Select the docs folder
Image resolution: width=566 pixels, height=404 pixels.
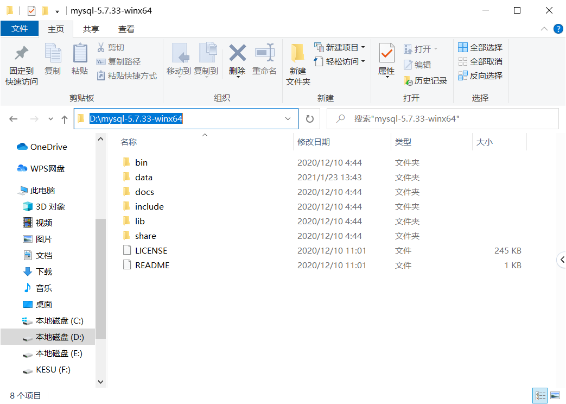click(x=144, y=192)
